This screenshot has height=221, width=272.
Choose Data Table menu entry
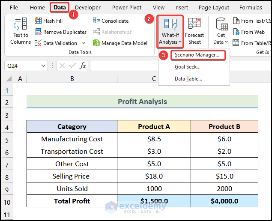pyautogui.click(x=188, y=79)
